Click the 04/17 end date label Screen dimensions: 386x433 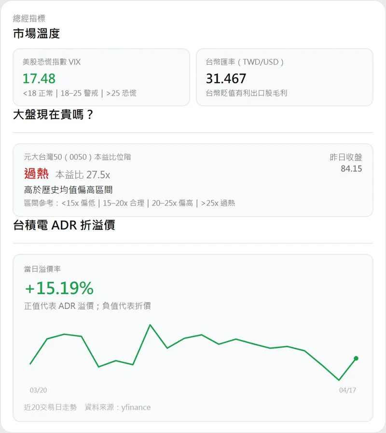pyautogui.click(x=347, y=390)
